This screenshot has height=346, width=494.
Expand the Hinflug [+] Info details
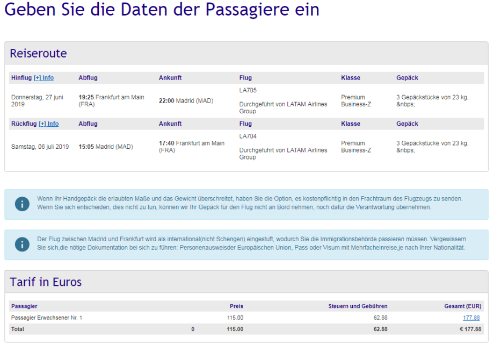pyautogui.click(x=43, y=78)
